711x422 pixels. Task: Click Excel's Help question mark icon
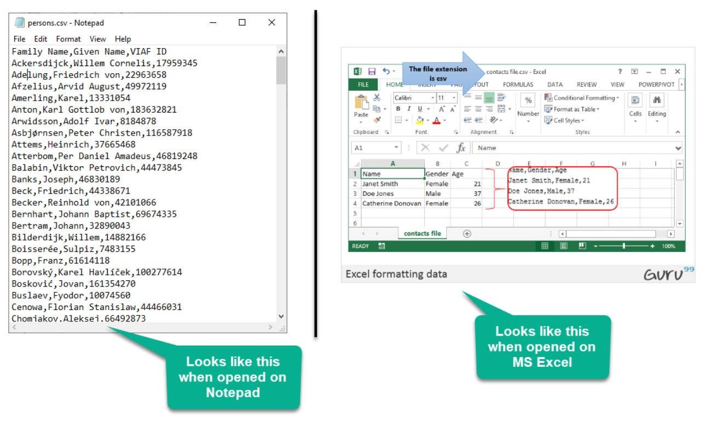(620, 72)
